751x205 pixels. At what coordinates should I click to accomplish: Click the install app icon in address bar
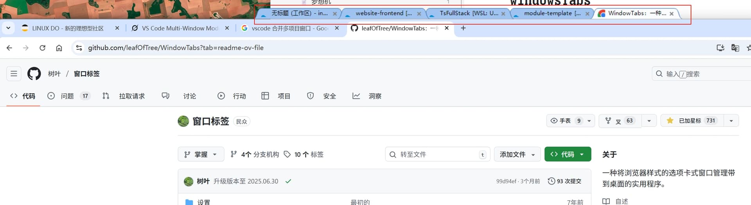720,48
